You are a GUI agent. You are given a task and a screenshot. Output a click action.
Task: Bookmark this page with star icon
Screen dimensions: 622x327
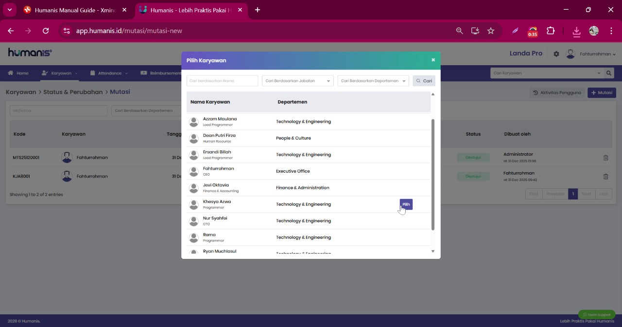(491, 31)
